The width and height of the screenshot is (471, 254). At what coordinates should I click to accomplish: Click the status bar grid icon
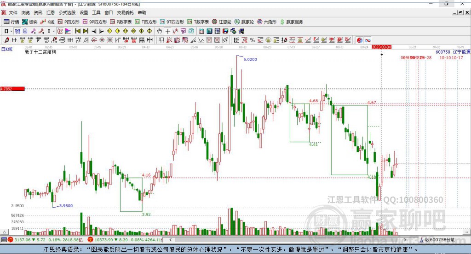point(4,240)
